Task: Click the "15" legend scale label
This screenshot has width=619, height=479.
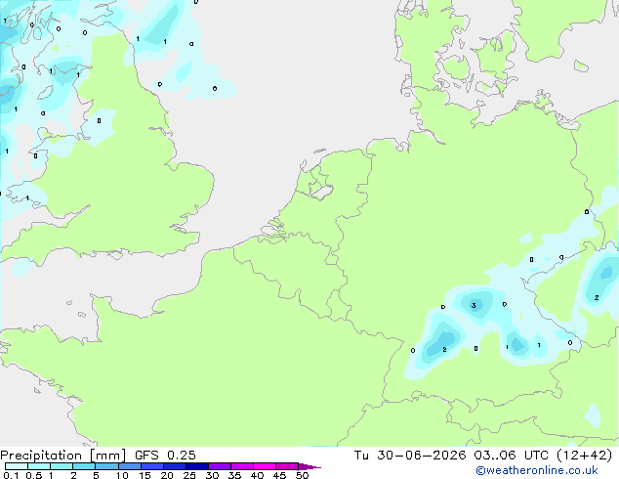Action: click(x=144, y=475)
